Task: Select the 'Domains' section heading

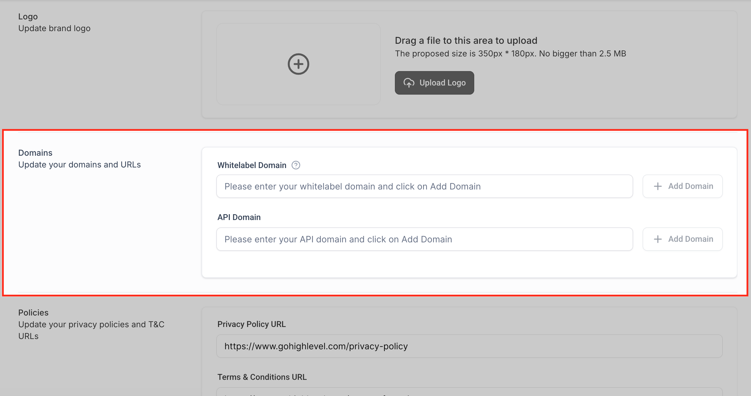Action: pos(35,153)
